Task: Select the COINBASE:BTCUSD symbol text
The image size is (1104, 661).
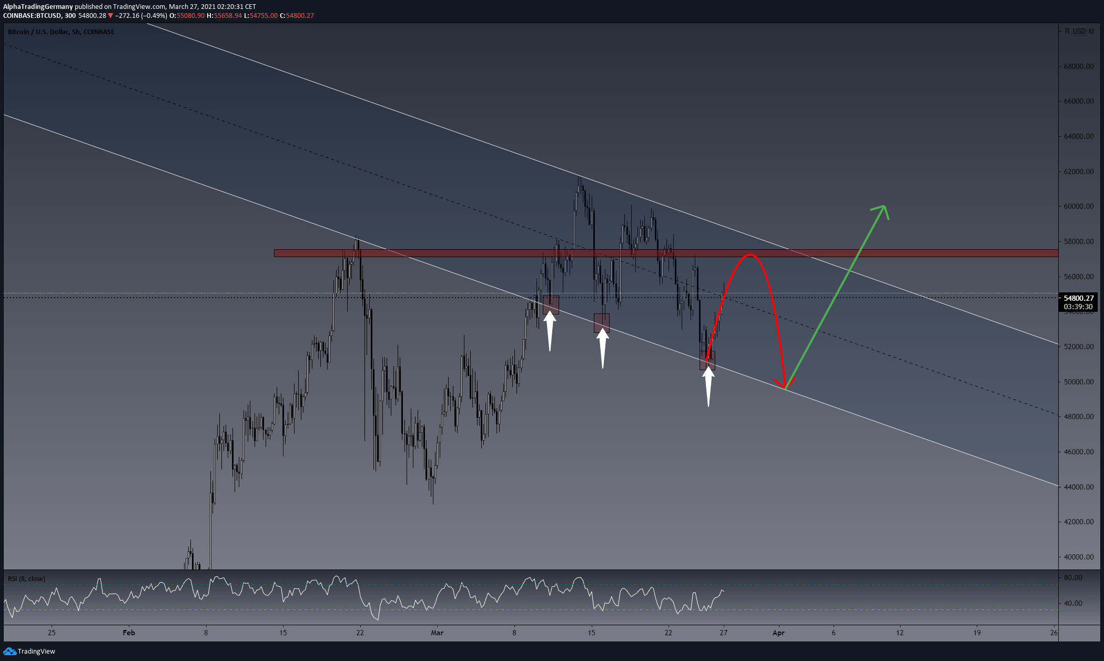Action: pos(32,16)
